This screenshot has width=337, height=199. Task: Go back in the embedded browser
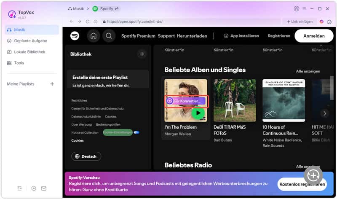coord(71,22)
